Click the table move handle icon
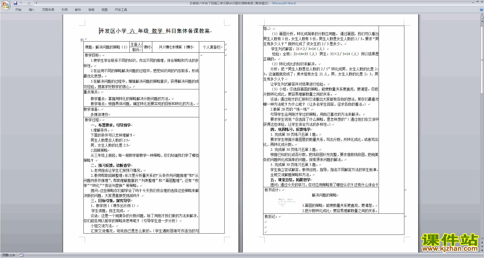This screenshot has height=258, width=484. (x=82, y=40)
